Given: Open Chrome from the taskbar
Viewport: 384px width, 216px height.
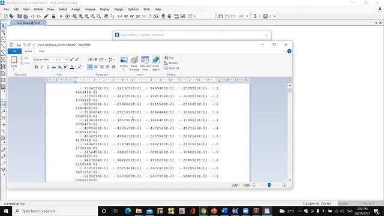Looking at the screenshot, I should [203, 211].
